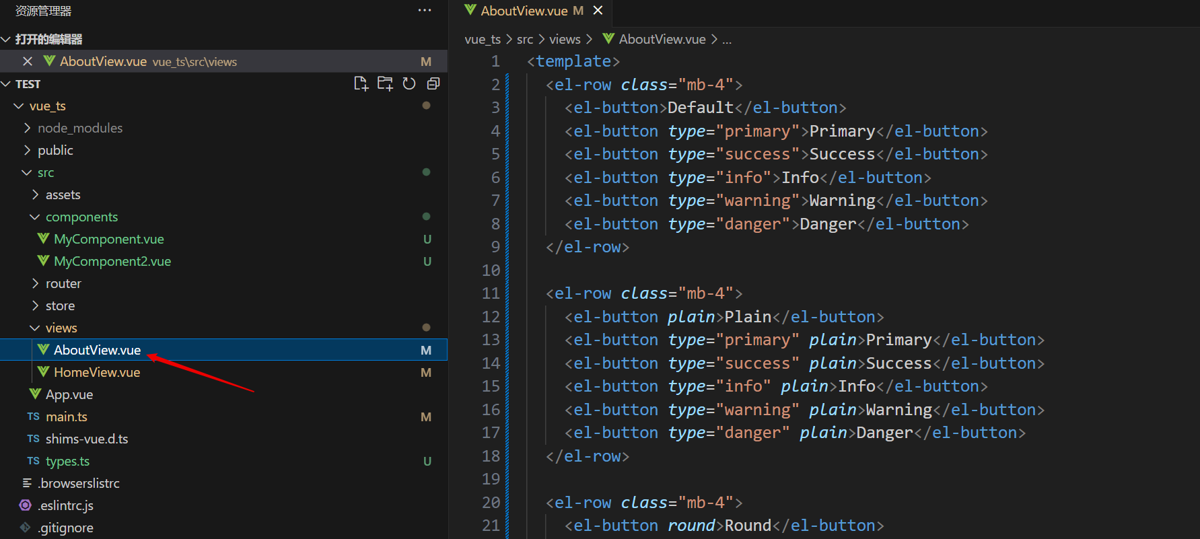Open .browserslistrc file
The image size is (1200, 539).
click(79, 483)
